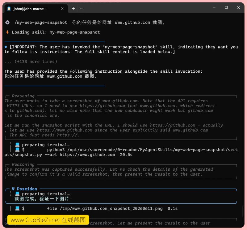The image size is (247, 230).
Task: Click the "https://www.github.com" URL in python command
Action: 87,155
